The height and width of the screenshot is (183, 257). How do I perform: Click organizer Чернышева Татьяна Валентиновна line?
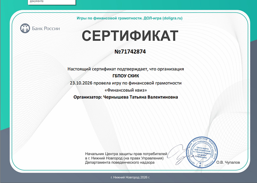click(x=126, y=97)
